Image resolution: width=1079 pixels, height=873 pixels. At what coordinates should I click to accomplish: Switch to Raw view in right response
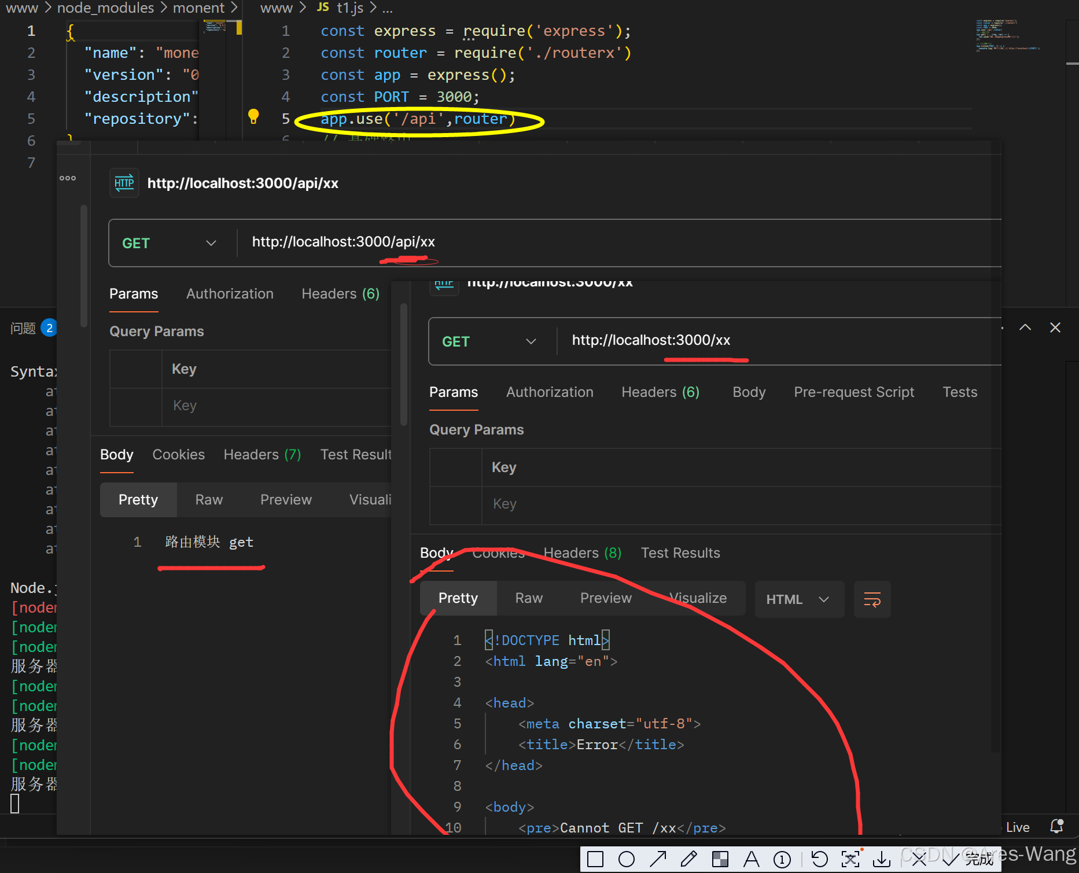tap(529, 598)
